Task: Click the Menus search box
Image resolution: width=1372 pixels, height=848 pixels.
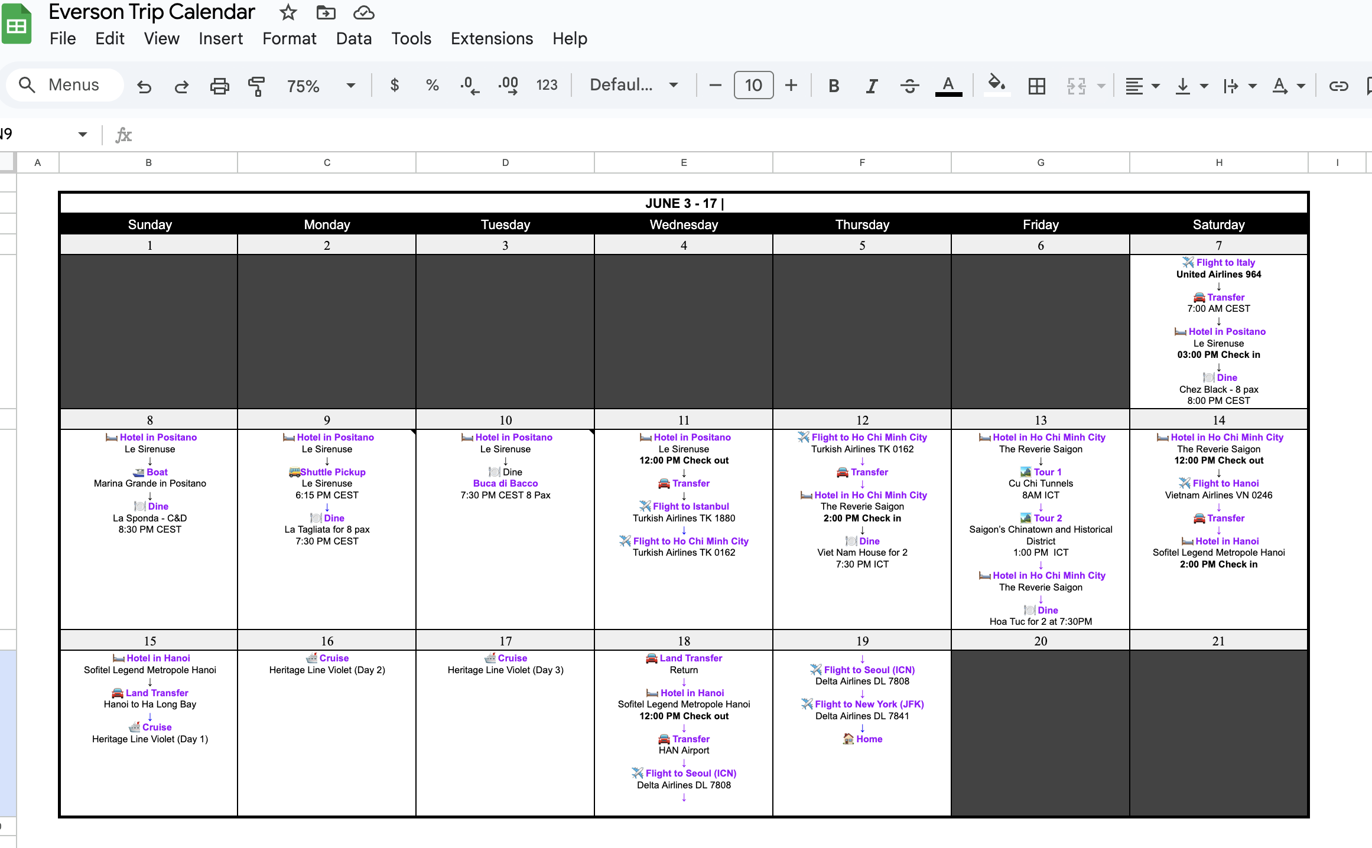Action: tap(64, 85)
